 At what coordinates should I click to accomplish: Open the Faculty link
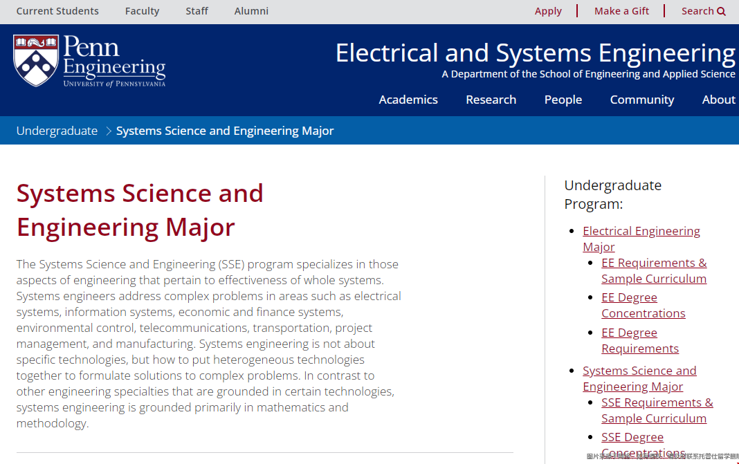(142, 11)
